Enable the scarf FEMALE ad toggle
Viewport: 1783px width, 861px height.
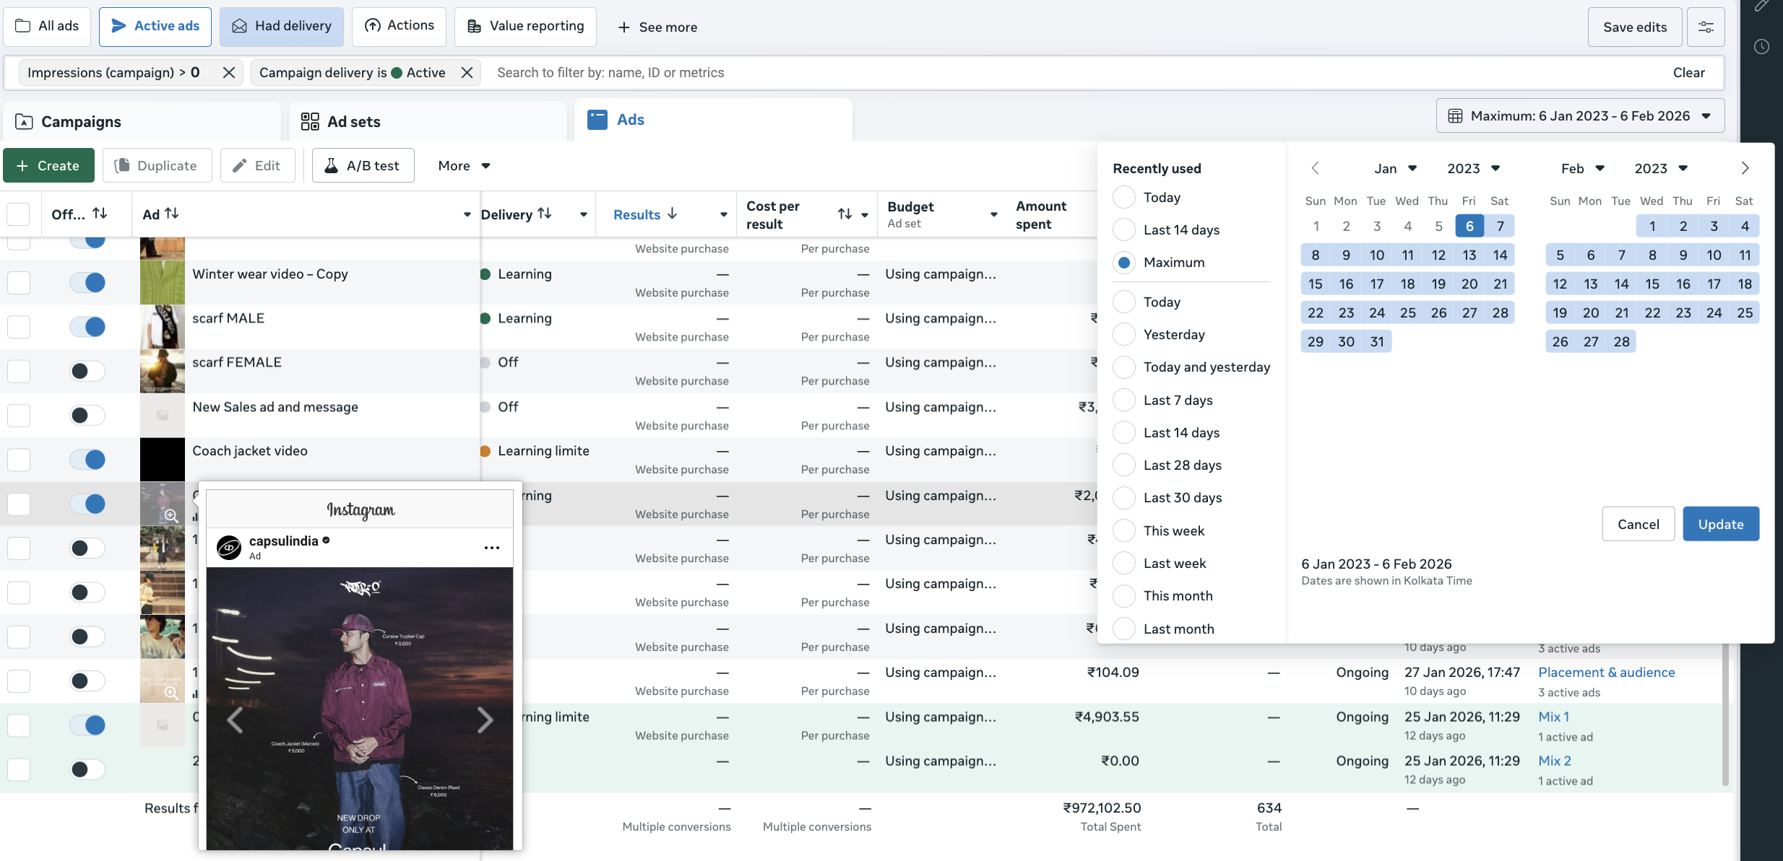pyautogui.click(x=87, y=371)
